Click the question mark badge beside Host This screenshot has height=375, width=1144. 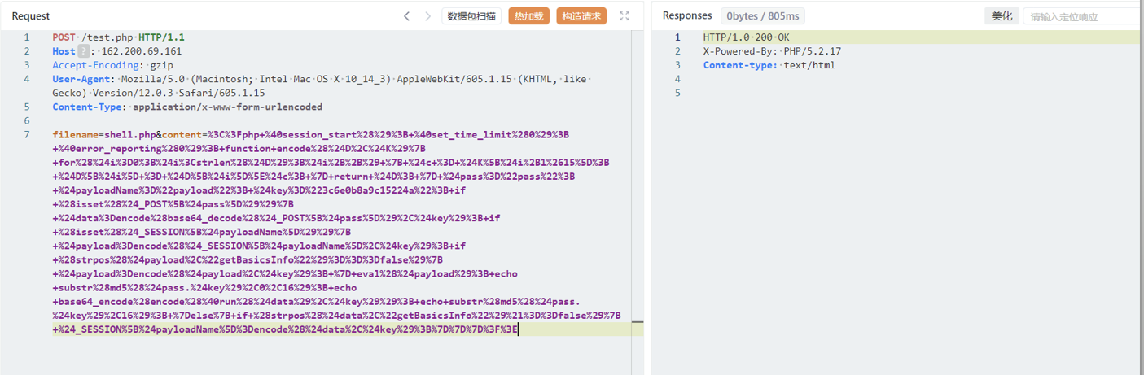pyautogui.click(x=83, y=51)
